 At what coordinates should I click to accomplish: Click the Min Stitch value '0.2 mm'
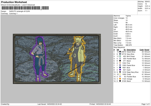coord(128,40)
